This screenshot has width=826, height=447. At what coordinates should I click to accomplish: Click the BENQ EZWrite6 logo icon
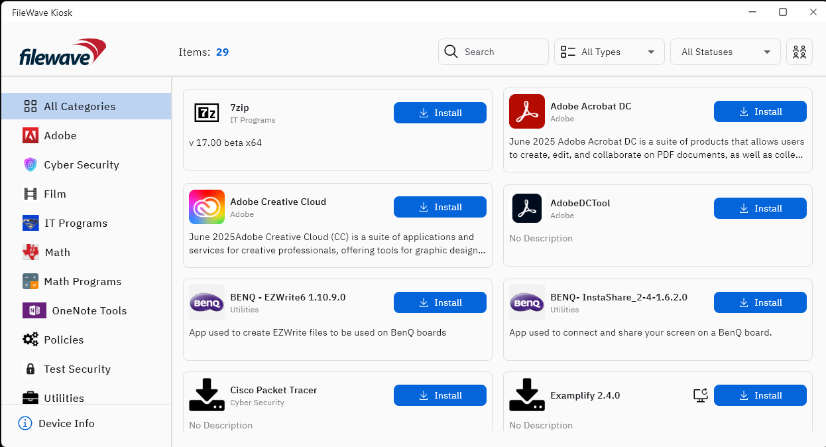point(206,302)
